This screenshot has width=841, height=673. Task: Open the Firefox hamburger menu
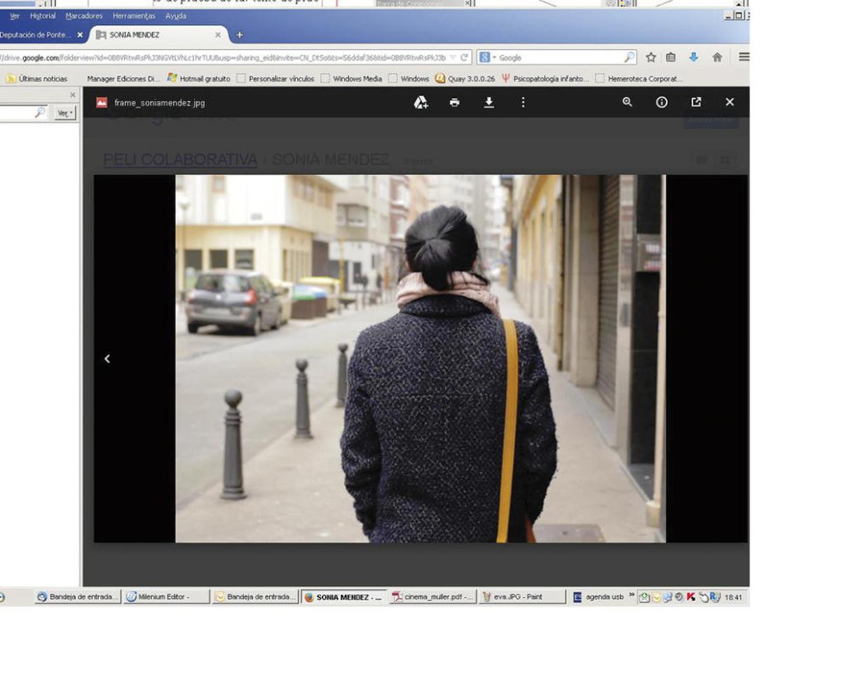744,57
